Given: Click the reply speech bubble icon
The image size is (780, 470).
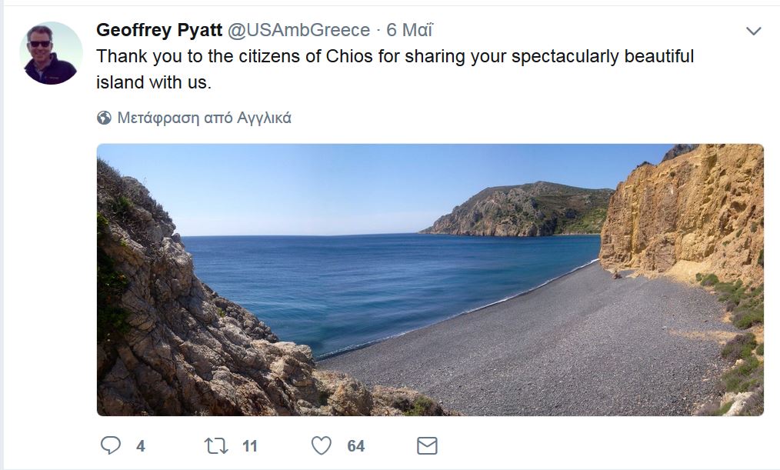Looking at the screenshot, I should tap(111, 445).
